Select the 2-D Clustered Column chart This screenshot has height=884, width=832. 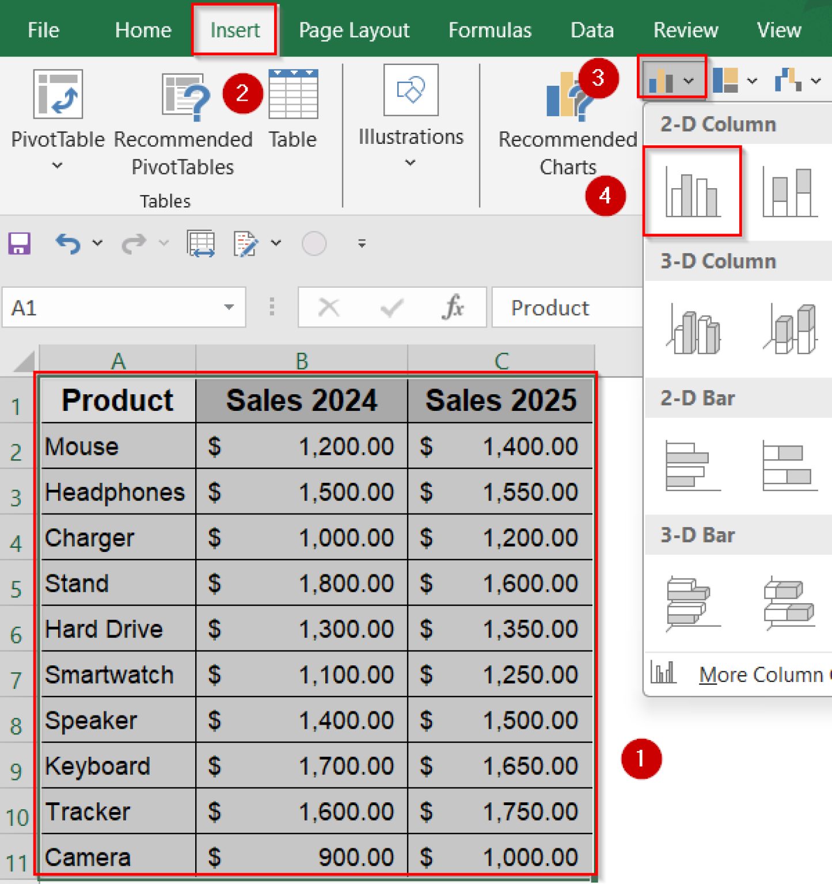(693, 192)
